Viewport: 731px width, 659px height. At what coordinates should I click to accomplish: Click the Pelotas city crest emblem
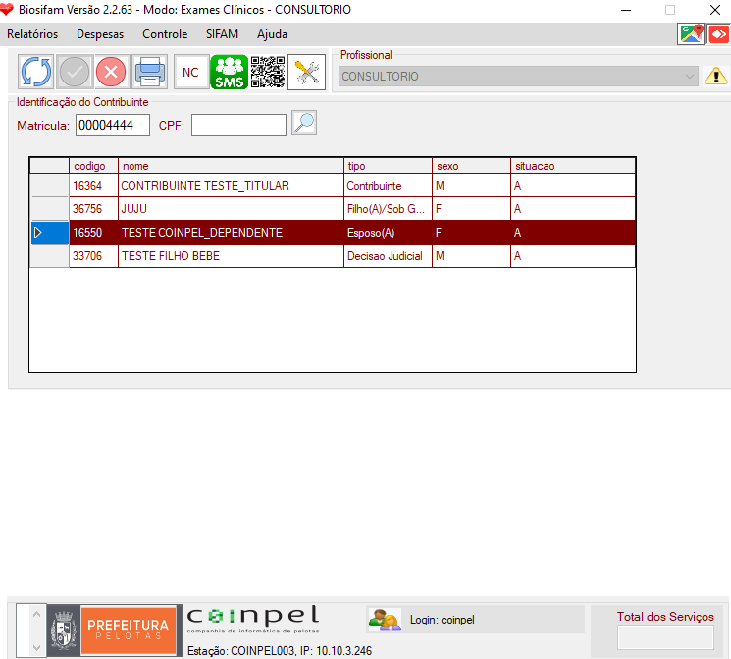click(x=64, y=631)
